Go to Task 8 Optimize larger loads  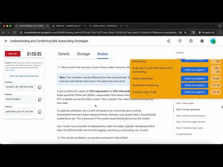tap(190, 128)
